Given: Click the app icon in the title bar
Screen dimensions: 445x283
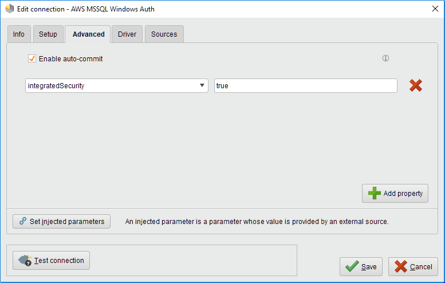Looking at the screenshot, I should tap(10, 9).
